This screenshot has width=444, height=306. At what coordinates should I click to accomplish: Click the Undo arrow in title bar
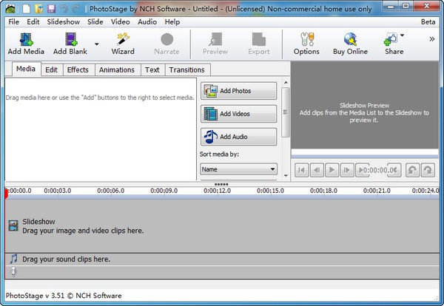[64, 9]
